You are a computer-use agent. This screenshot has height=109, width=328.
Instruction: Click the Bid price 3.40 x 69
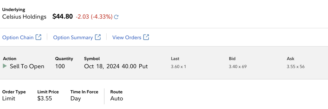coord(238,66)
